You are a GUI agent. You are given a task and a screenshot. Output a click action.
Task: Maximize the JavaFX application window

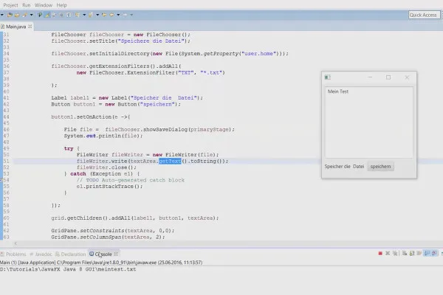click(388, 77)
